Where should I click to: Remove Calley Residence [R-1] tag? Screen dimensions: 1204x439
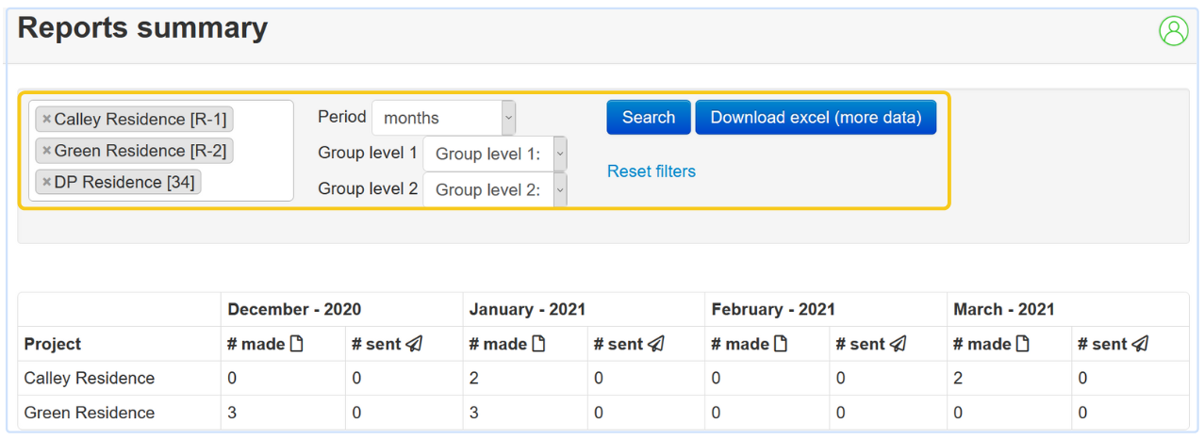click(x=46, y=120)
